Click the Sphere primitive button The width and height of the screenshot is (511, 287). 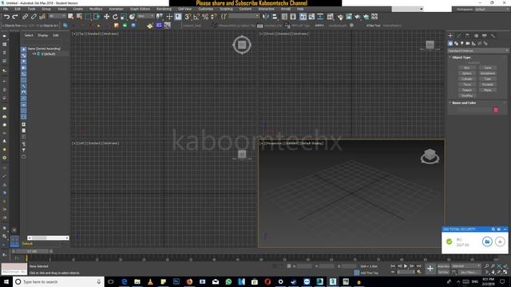466,73
